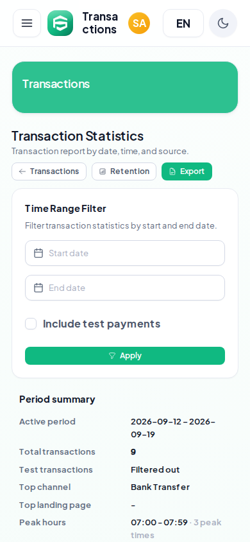This screenshot has height=542, width=250.
Task: Open the hamburger navigation menu
Action: pyautogui.click(x=27, y=23)
